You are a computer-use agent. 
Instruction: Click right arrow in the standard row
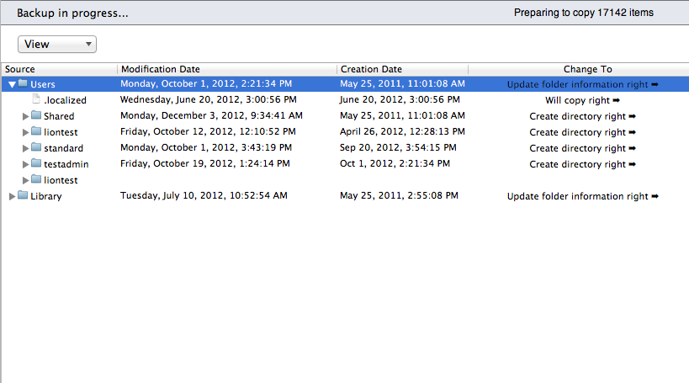633,148
